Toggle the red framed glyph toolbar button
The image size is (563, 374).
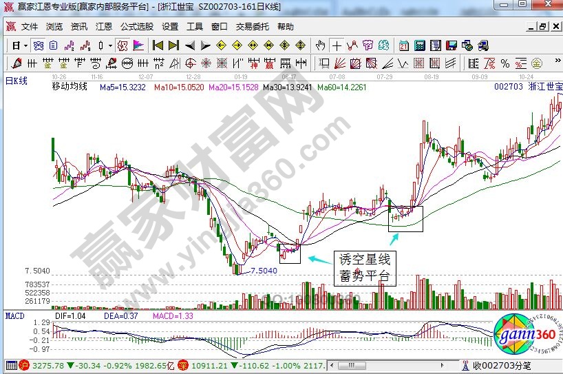click(122, 45)
